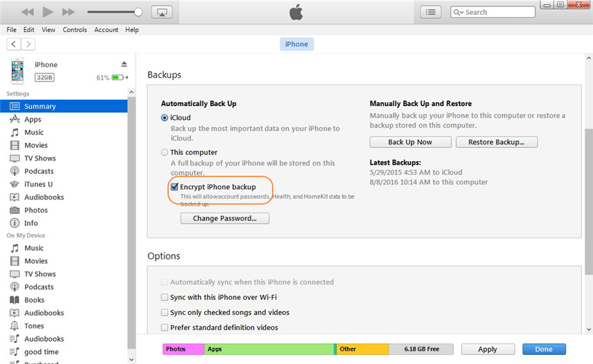Open Podcasts under Settings in the sidebar
The height and width of the screenshot is (364, 593).
point(39,171)
